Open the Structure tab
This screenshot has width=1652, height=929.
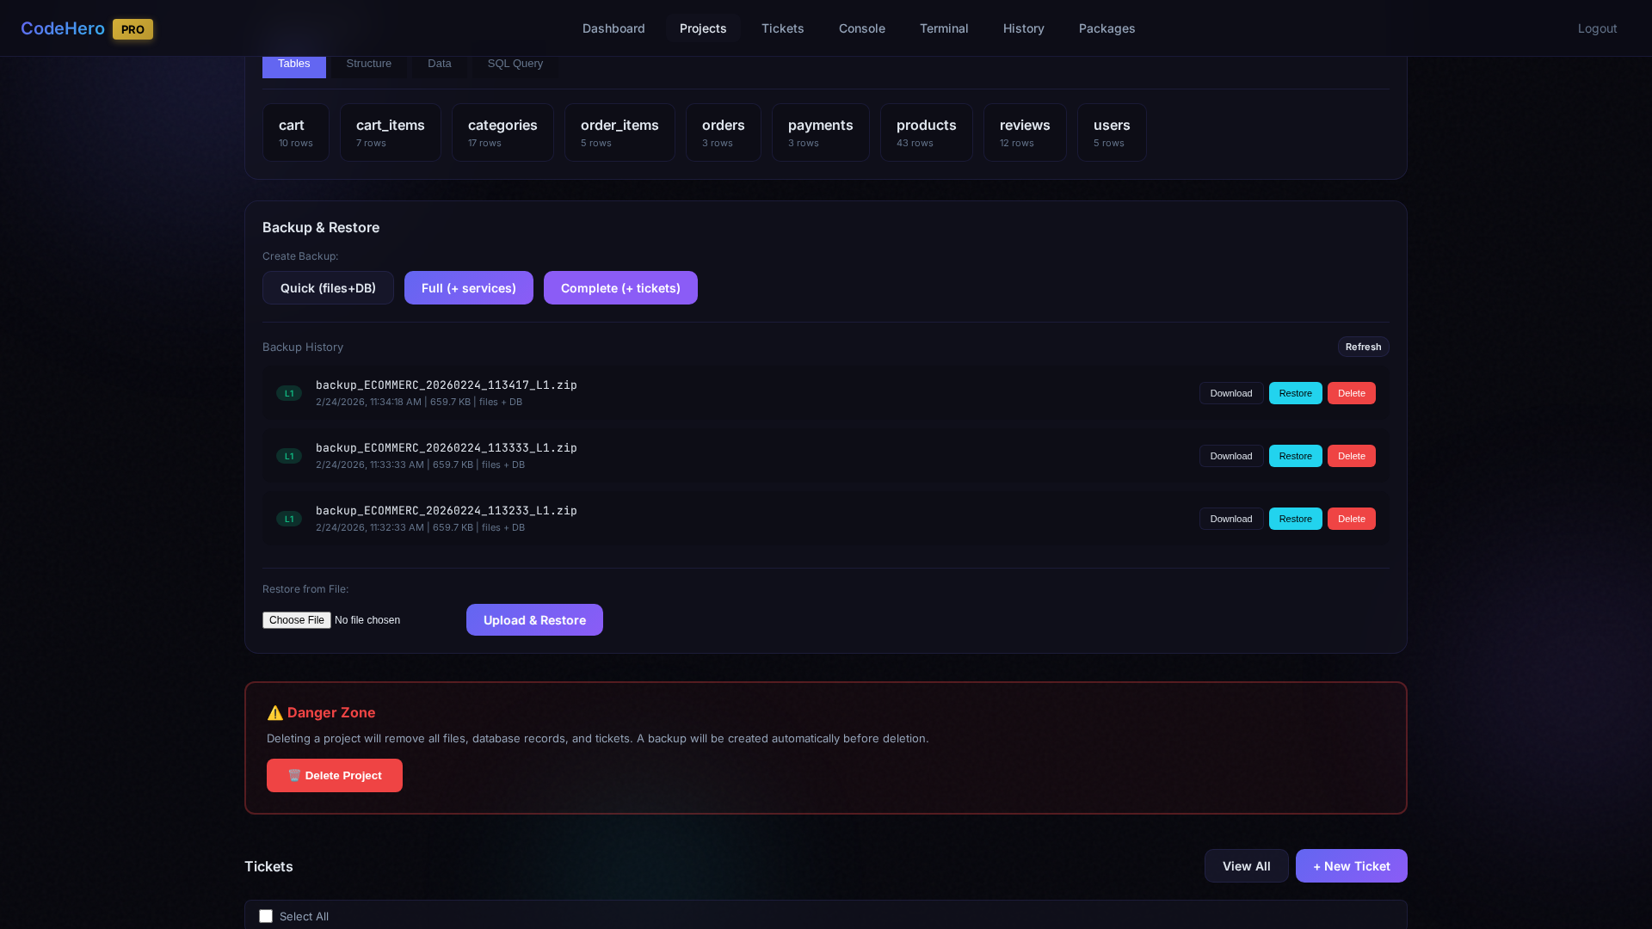pos(368,64)
